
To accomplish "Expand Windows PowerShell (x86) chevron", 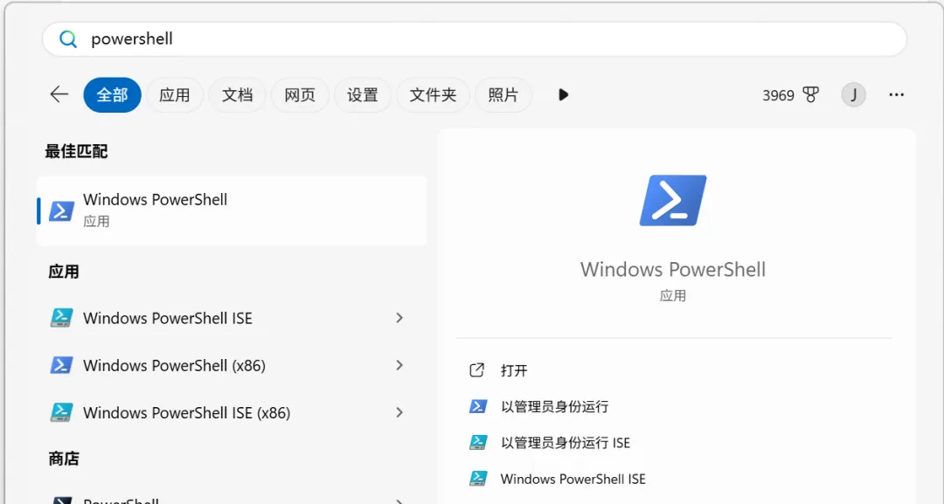I will (399, 365).
